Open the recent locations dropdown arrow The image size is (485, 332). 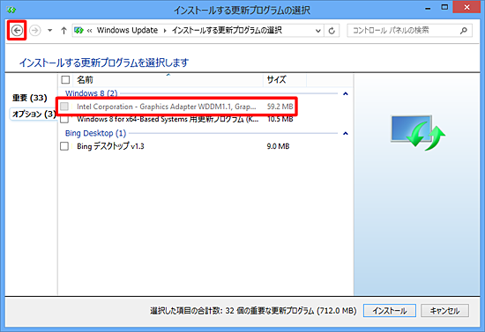pyautogui.click(x=49, y=30)
